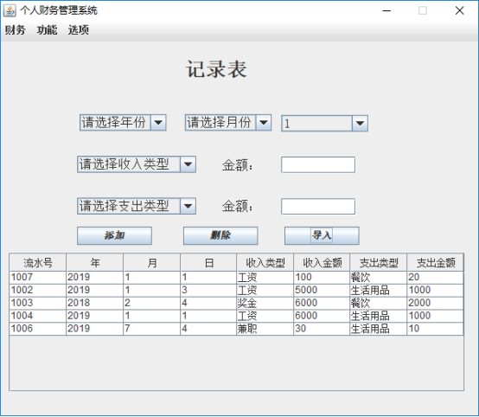
Task: Expand the 请选择支出类型 dropdown
Action: click(137, 206)
